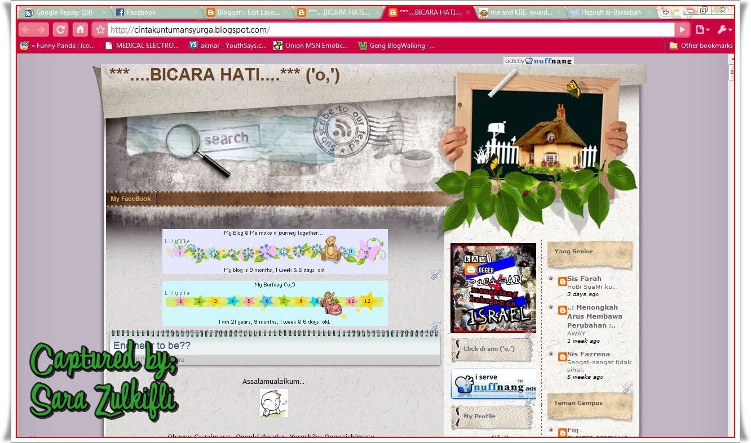Go back with the browser back arrow

point(26,30)
